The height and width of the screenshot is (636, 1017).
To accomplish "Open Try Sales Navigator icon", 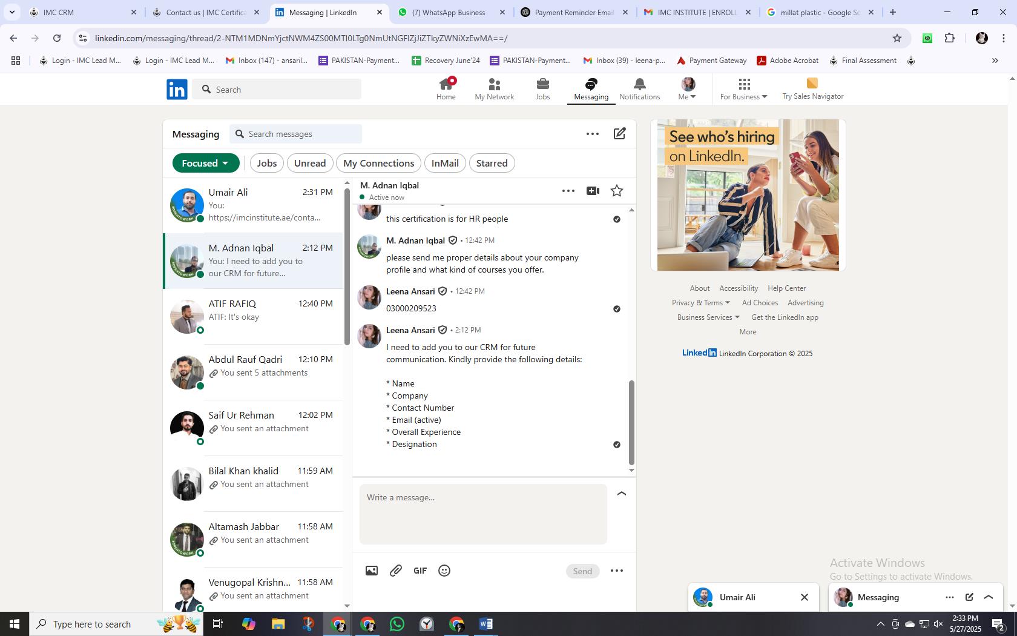I will pyautogui.click(x=812, y=89).
